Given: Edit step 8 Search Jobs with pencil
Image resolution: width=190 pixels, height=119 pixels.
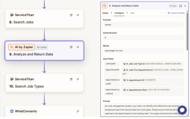Looking at the screenshot, I should (78, 15).
